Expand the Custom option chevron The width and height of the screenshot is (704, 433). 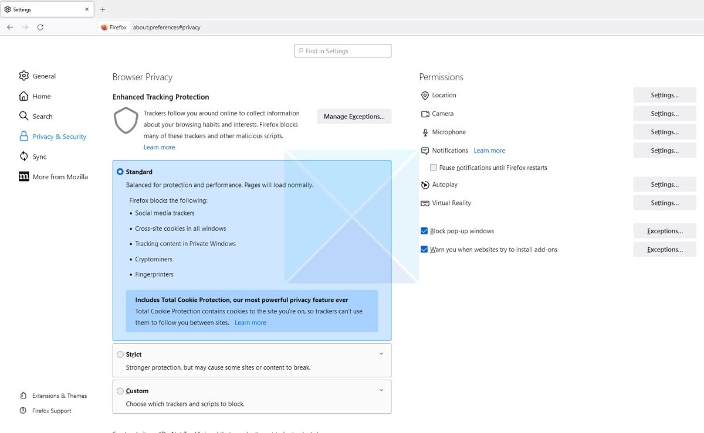[x=381, y=390]
